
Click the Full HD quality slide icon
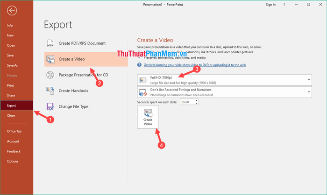[x=142, y=80]
